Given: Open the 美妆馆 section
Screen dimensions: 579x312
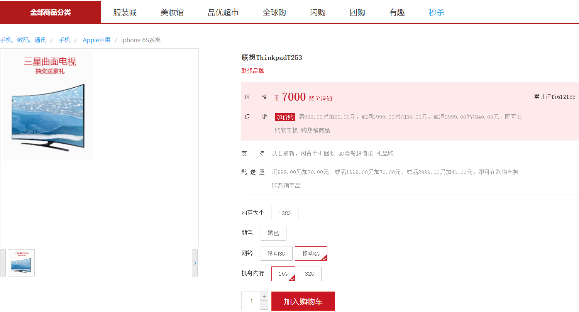Looking at the screenshot, I should (x=172, y=12).
